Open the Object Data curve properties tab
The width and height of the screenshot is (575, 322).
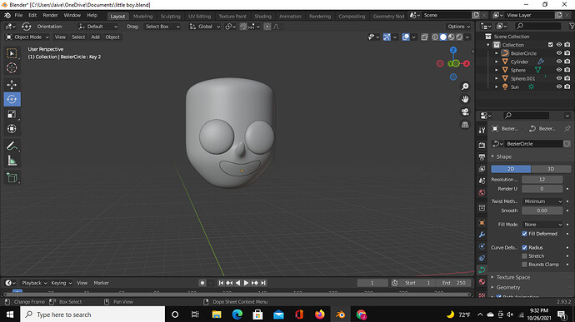click(482, 270)
